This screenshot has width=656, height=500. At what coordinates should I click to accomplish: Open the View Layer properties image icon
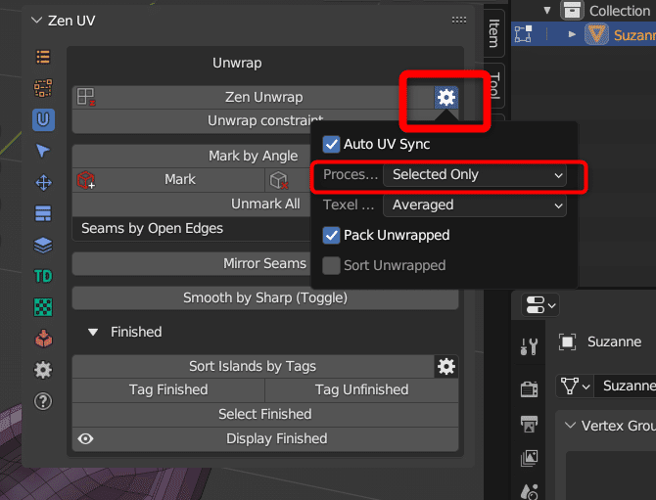click(529, 458)
